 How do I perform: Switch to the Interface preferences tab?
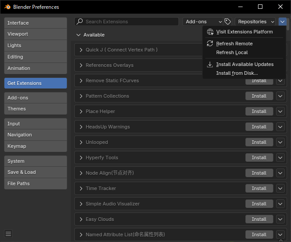[36, 23]
